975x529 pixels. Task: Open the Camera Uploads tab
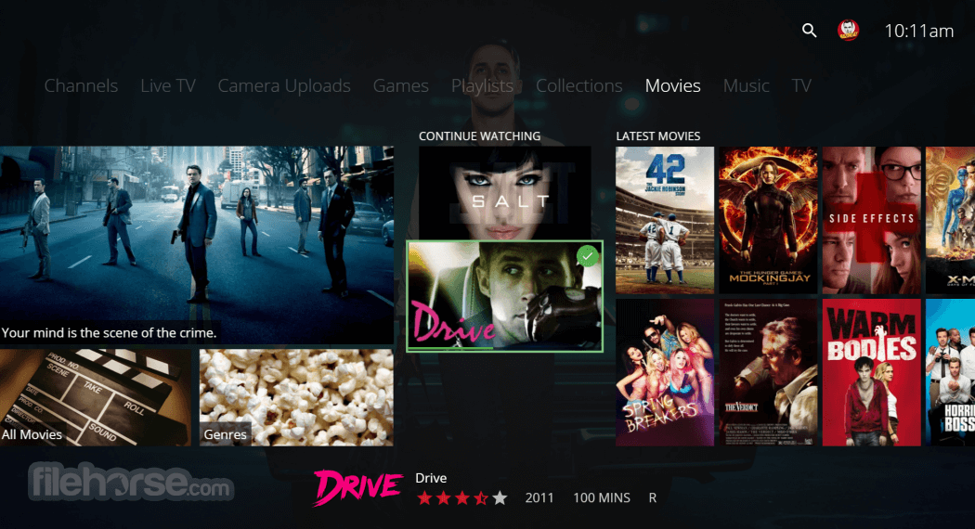[x=284, y=85]
